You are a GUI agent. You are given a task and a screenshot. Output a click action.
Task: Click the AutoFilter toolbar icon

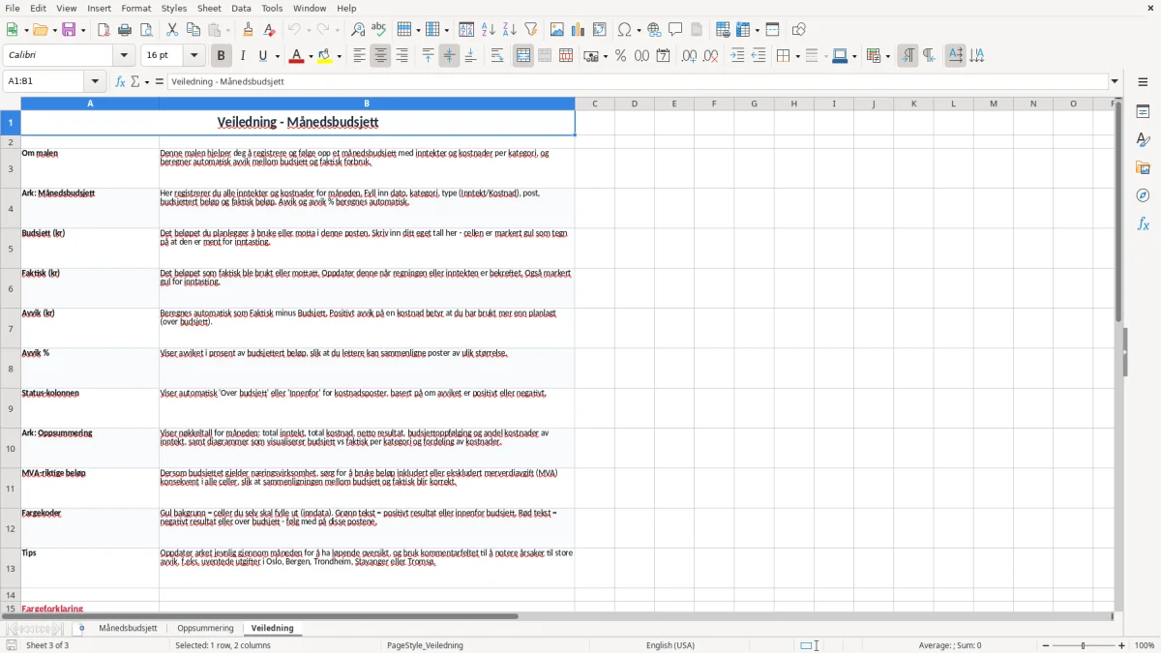click(x=530, y=30)
